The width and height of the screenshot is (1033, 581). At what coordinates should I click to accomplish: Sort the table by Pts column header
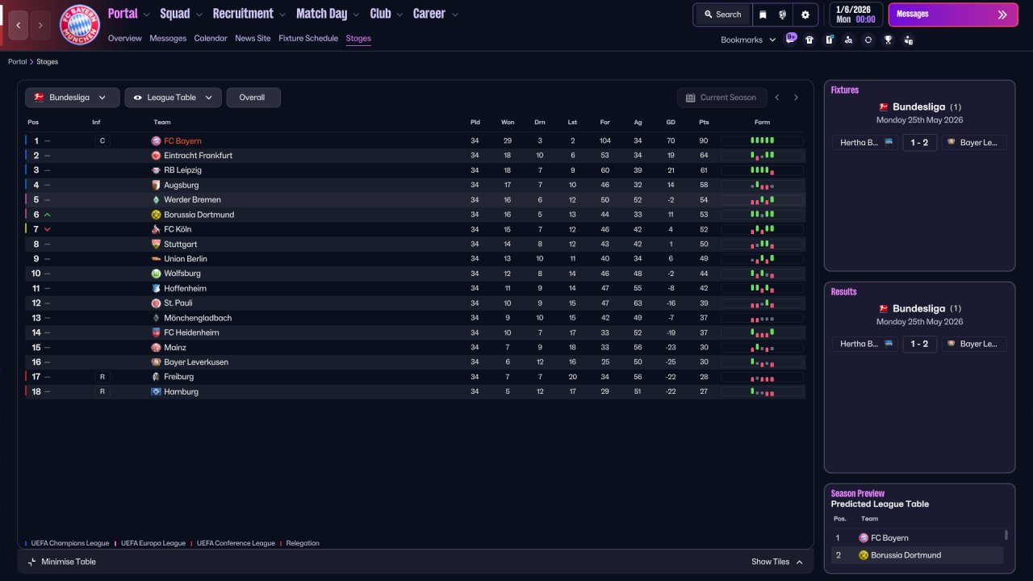pyautogui.click(x=704, y=122)
